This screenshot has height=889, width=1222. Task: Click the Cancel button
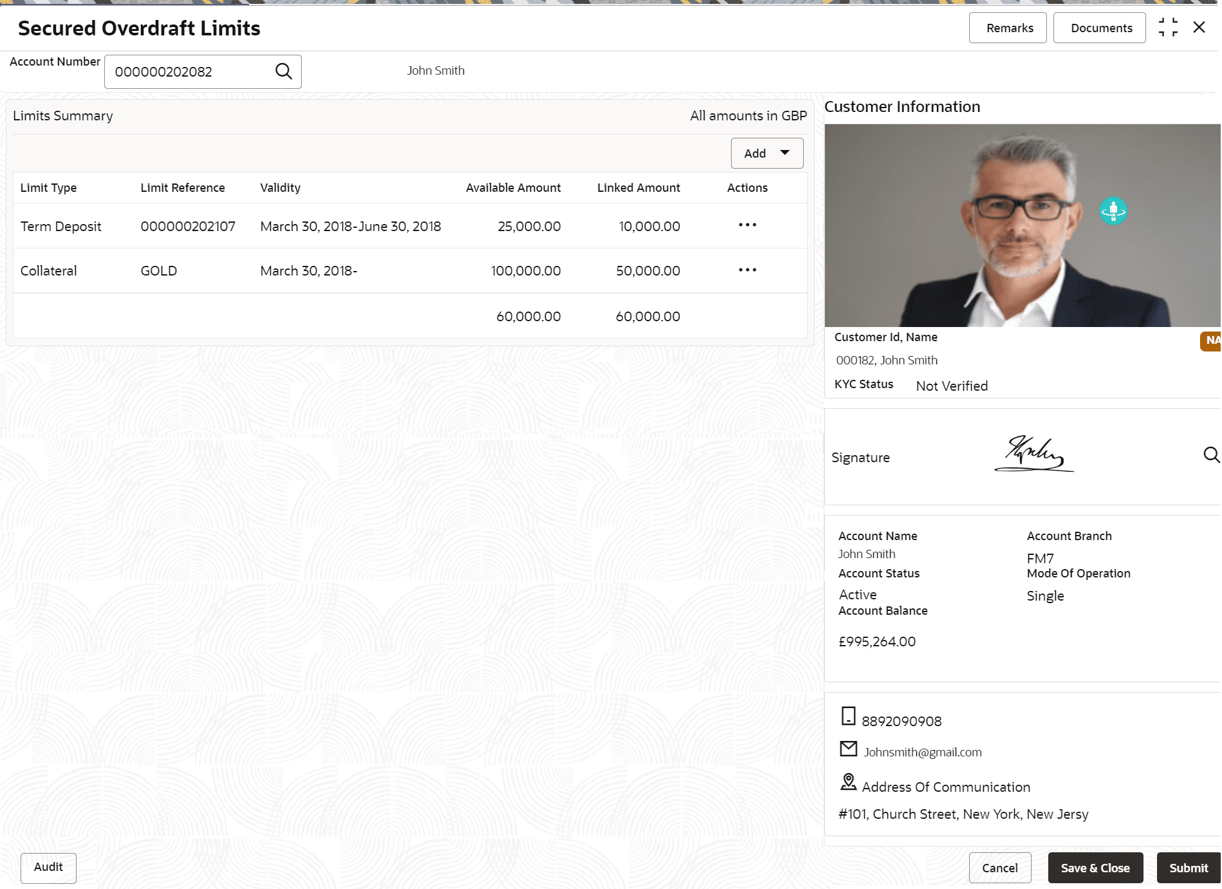pos(1000,868)
